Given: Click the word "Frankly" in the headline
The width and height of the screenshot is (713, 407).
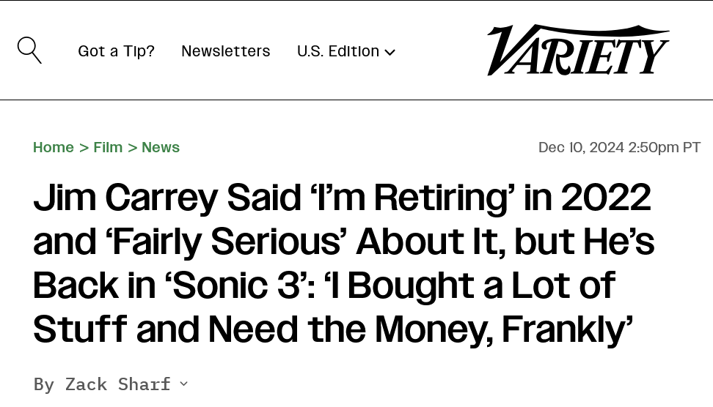Looking at the screenshot, I should click(563, 329).
